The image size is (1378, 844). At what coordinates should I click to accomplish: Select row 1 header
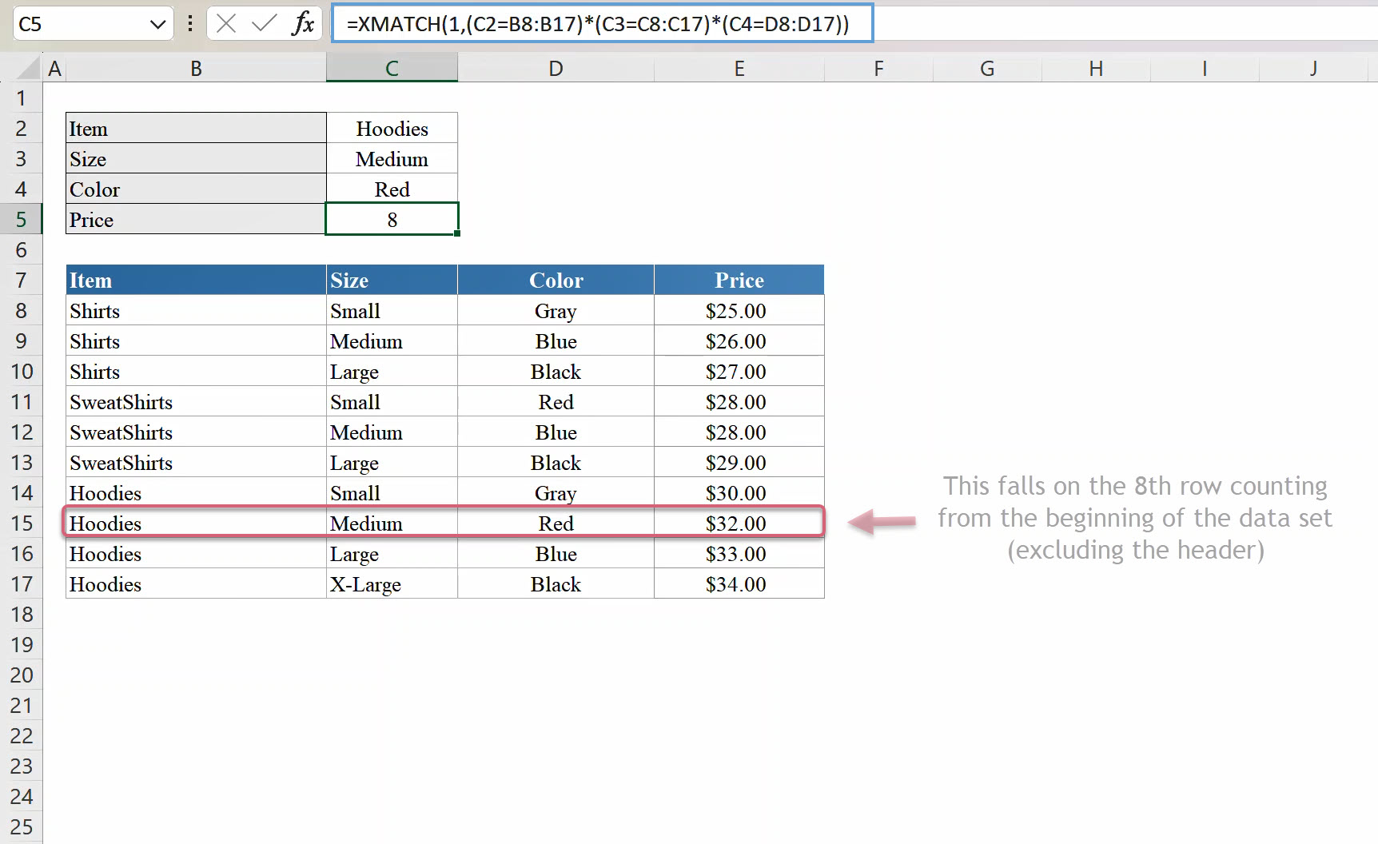point(22,98)
